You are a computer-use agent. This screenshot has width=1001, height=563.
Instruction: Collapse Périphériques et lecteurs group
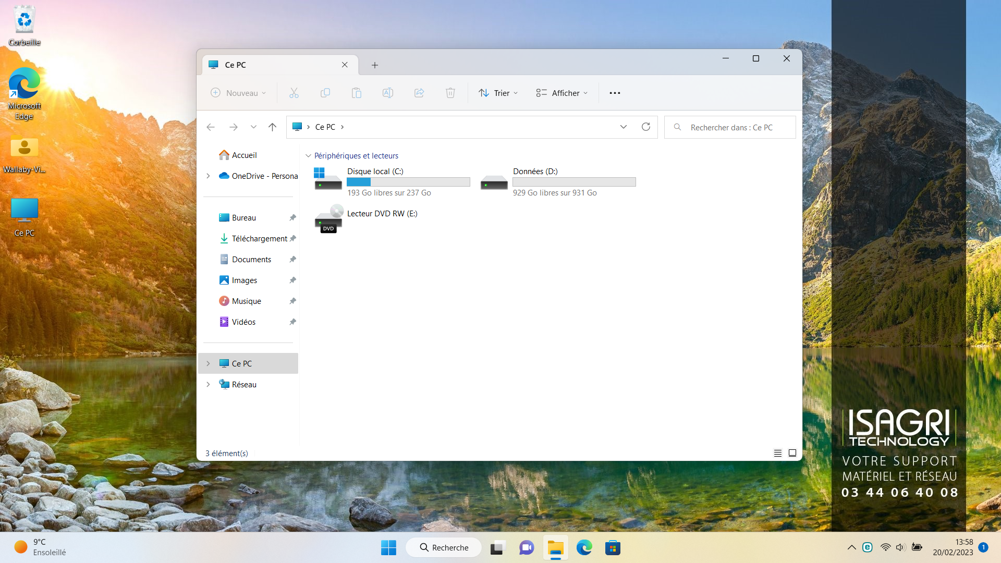308,155
